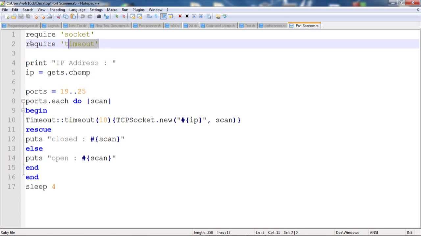421x236 pixels.
Task: Switch to the Login.rb tab
Action: (x=51, y=26)
